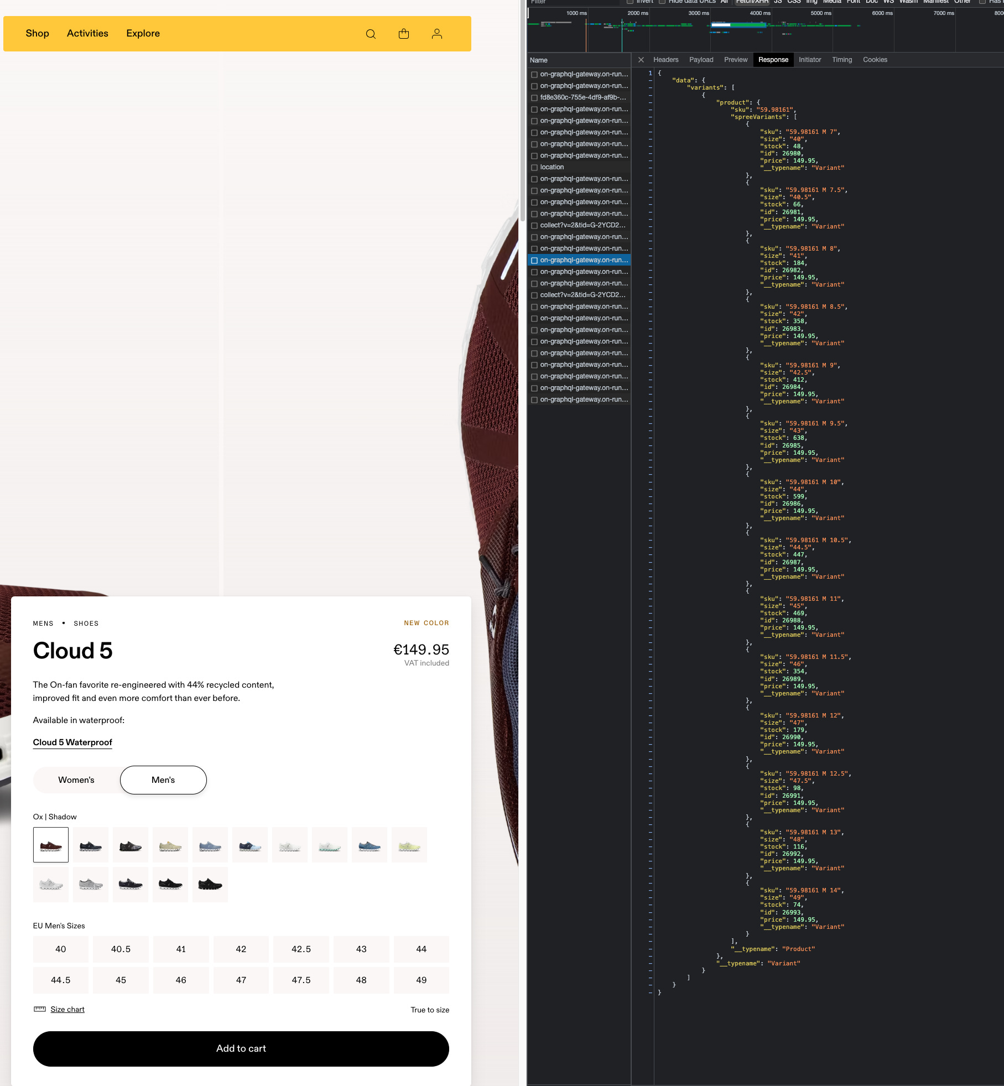The height and width of the screenshot is (1086, 1004).
Task: Switch to the Preview tab
Action: tap(736, 60)
